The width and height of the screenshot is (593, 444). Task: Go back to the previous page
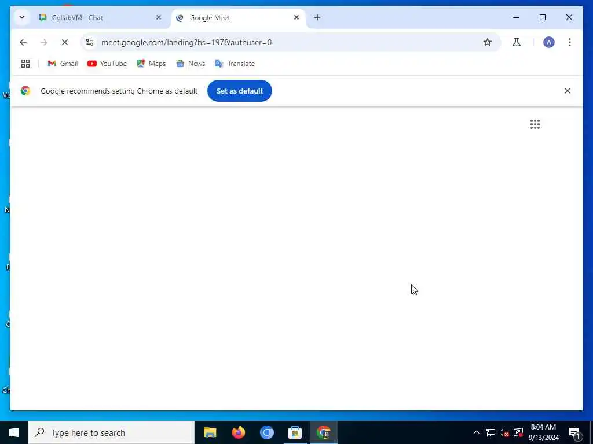click(x=23, y=42)
